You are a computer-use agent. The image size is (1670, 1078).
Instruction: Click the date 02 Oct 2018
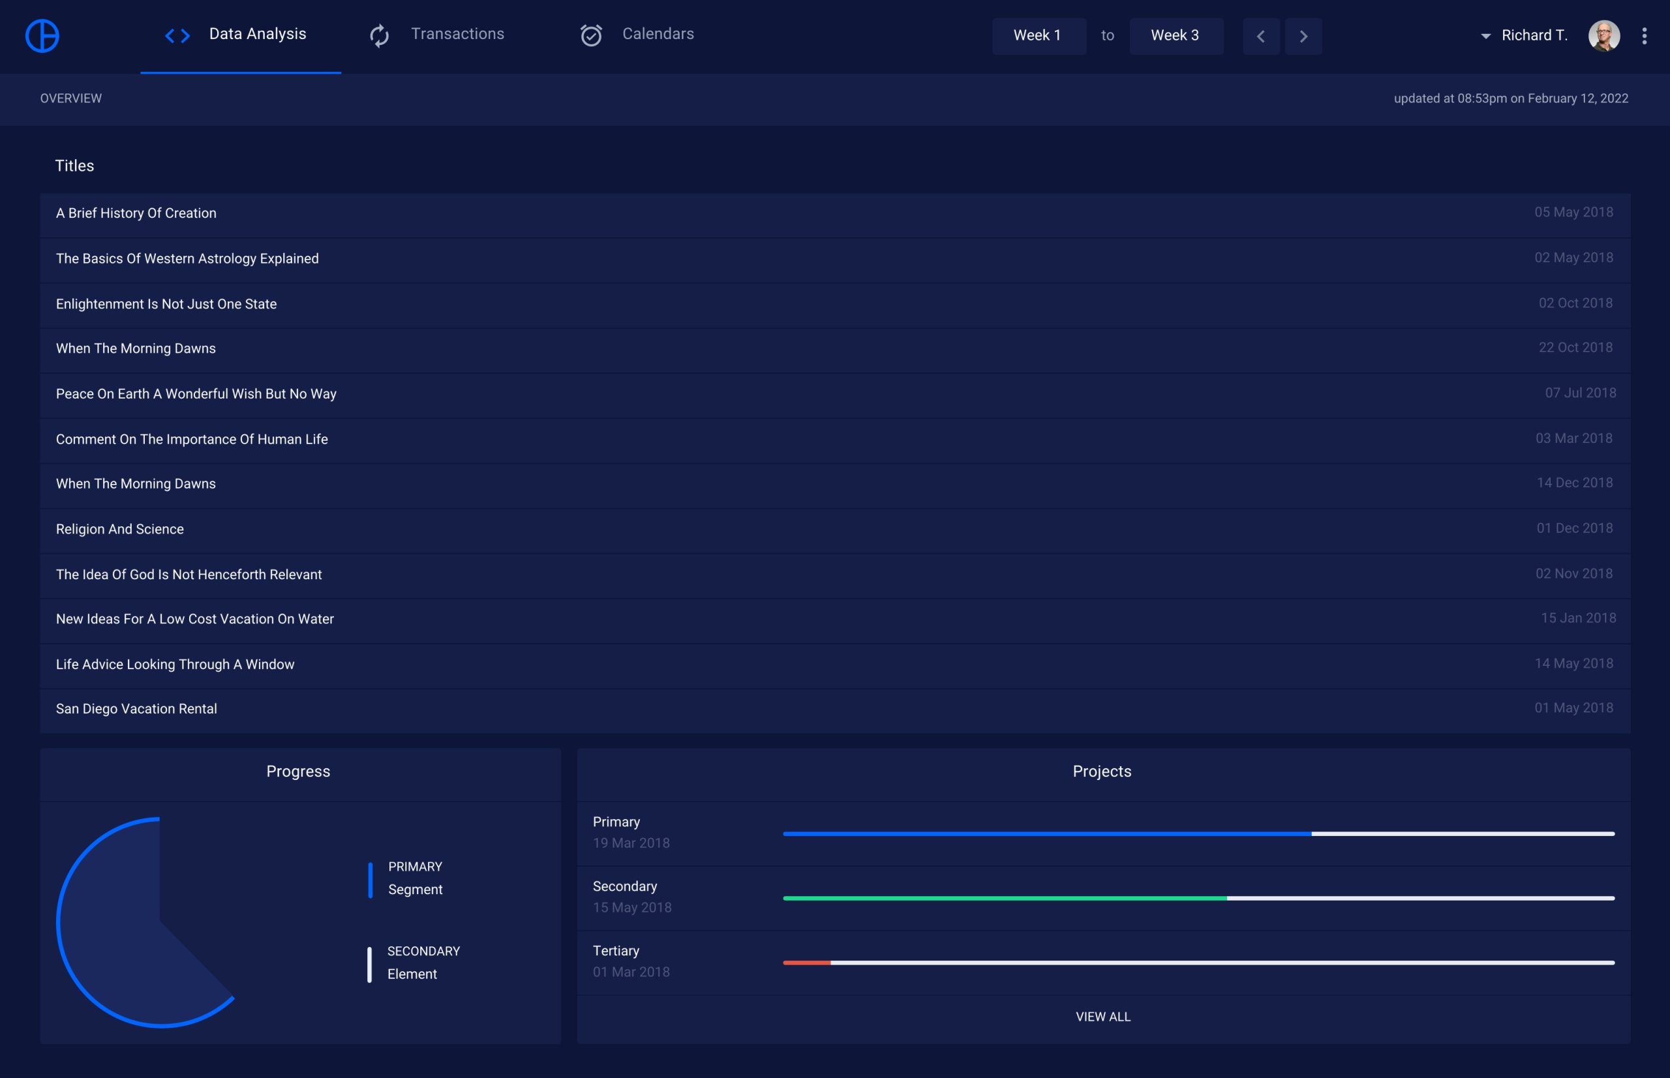coord(1575,303)
